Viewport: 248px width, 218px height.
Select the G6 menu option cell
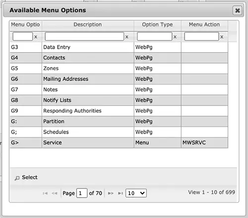[x=26, y=79]
